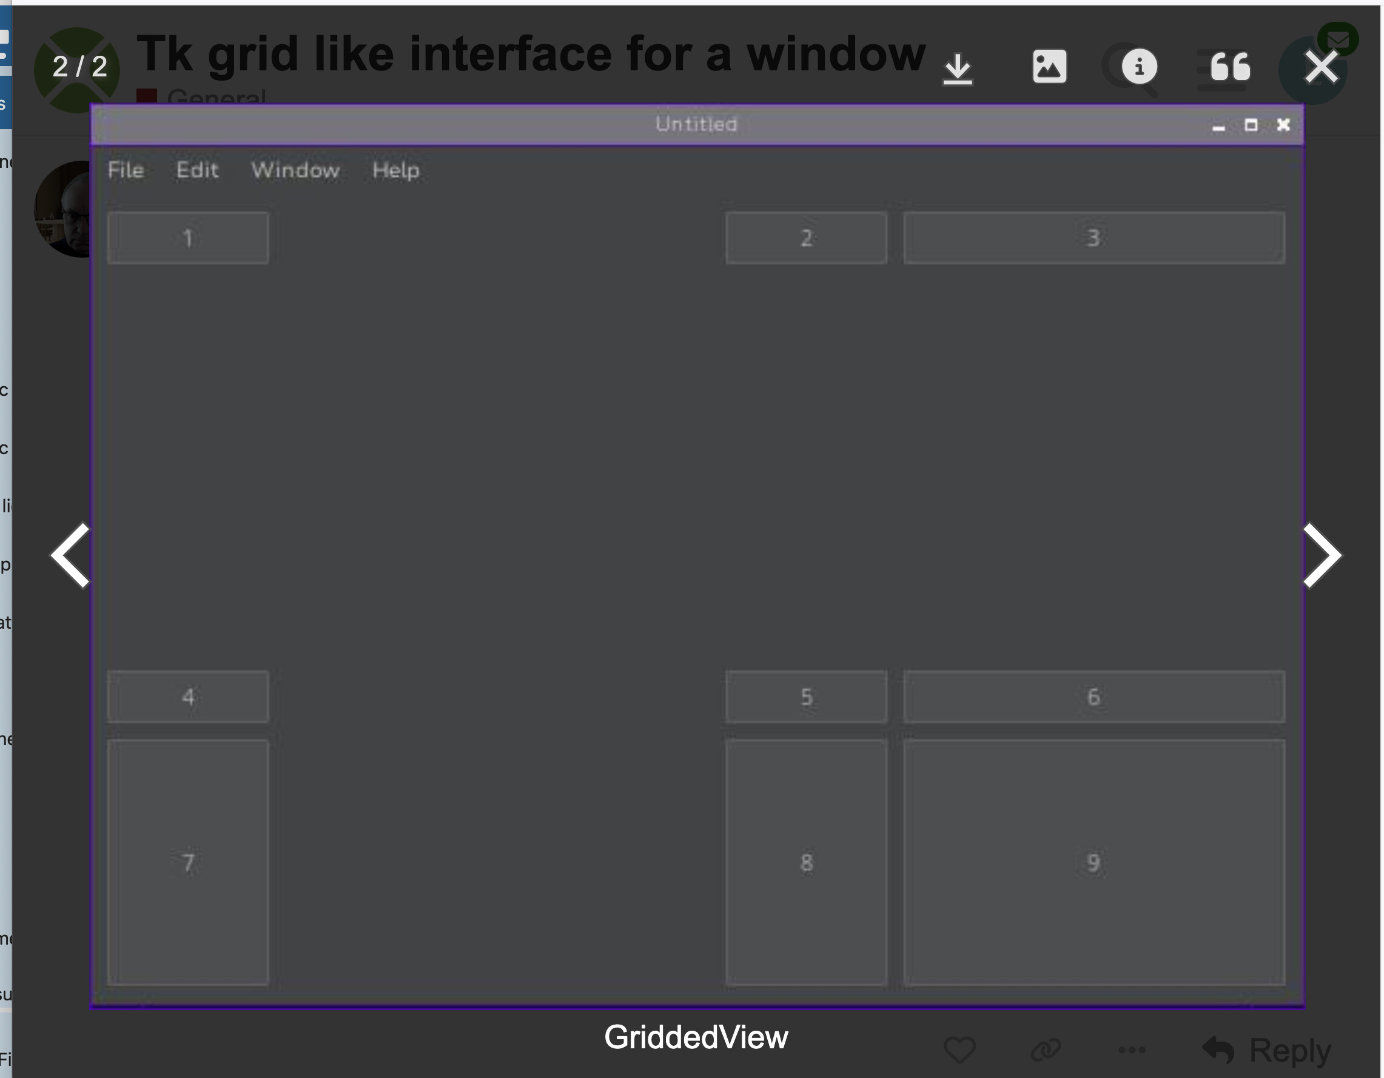Like the post with heart icon

[959, 1050]
